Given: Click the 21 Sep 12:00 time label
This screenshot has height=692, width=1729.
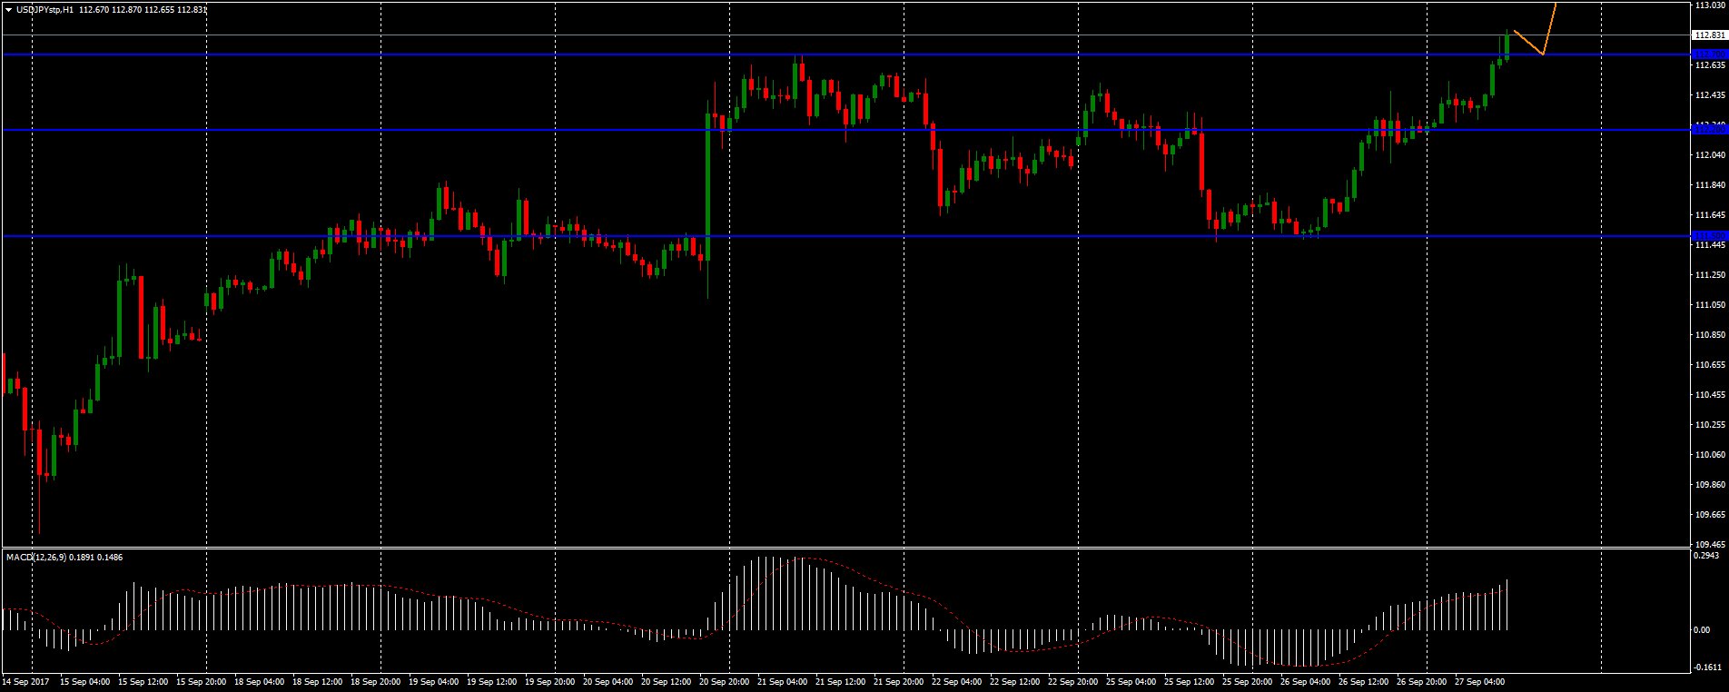Looking at the screenshot, I should point(841,681).
